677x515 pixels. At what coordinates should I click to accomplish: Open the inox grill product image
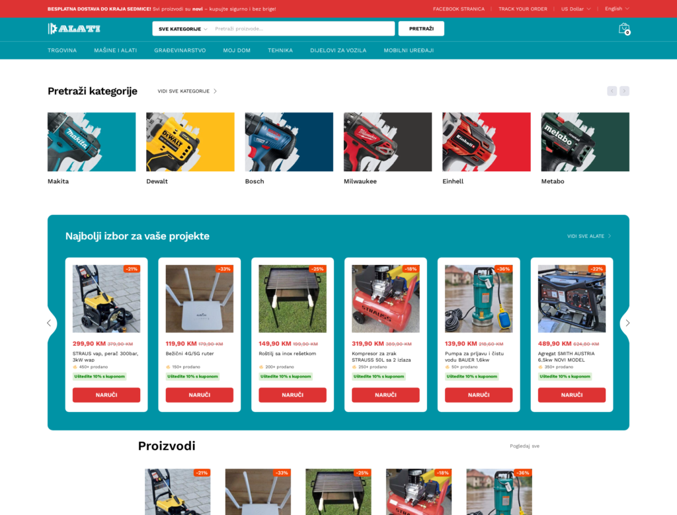292,299
